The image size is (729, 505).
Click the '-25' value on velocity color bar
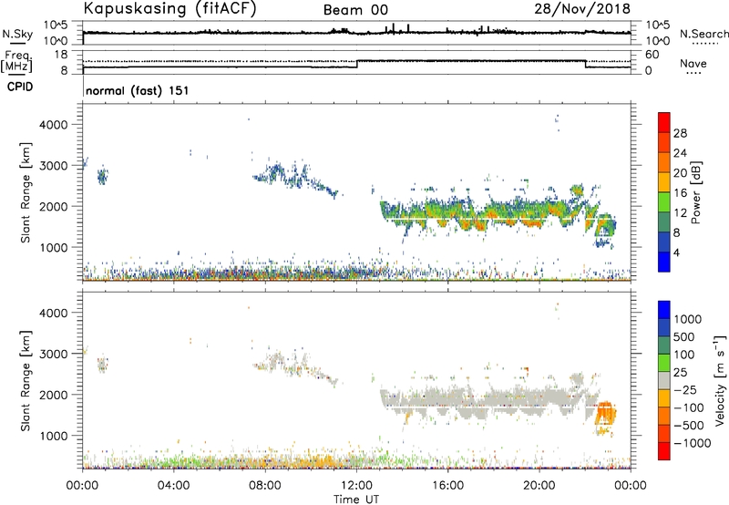click(686, 390)
